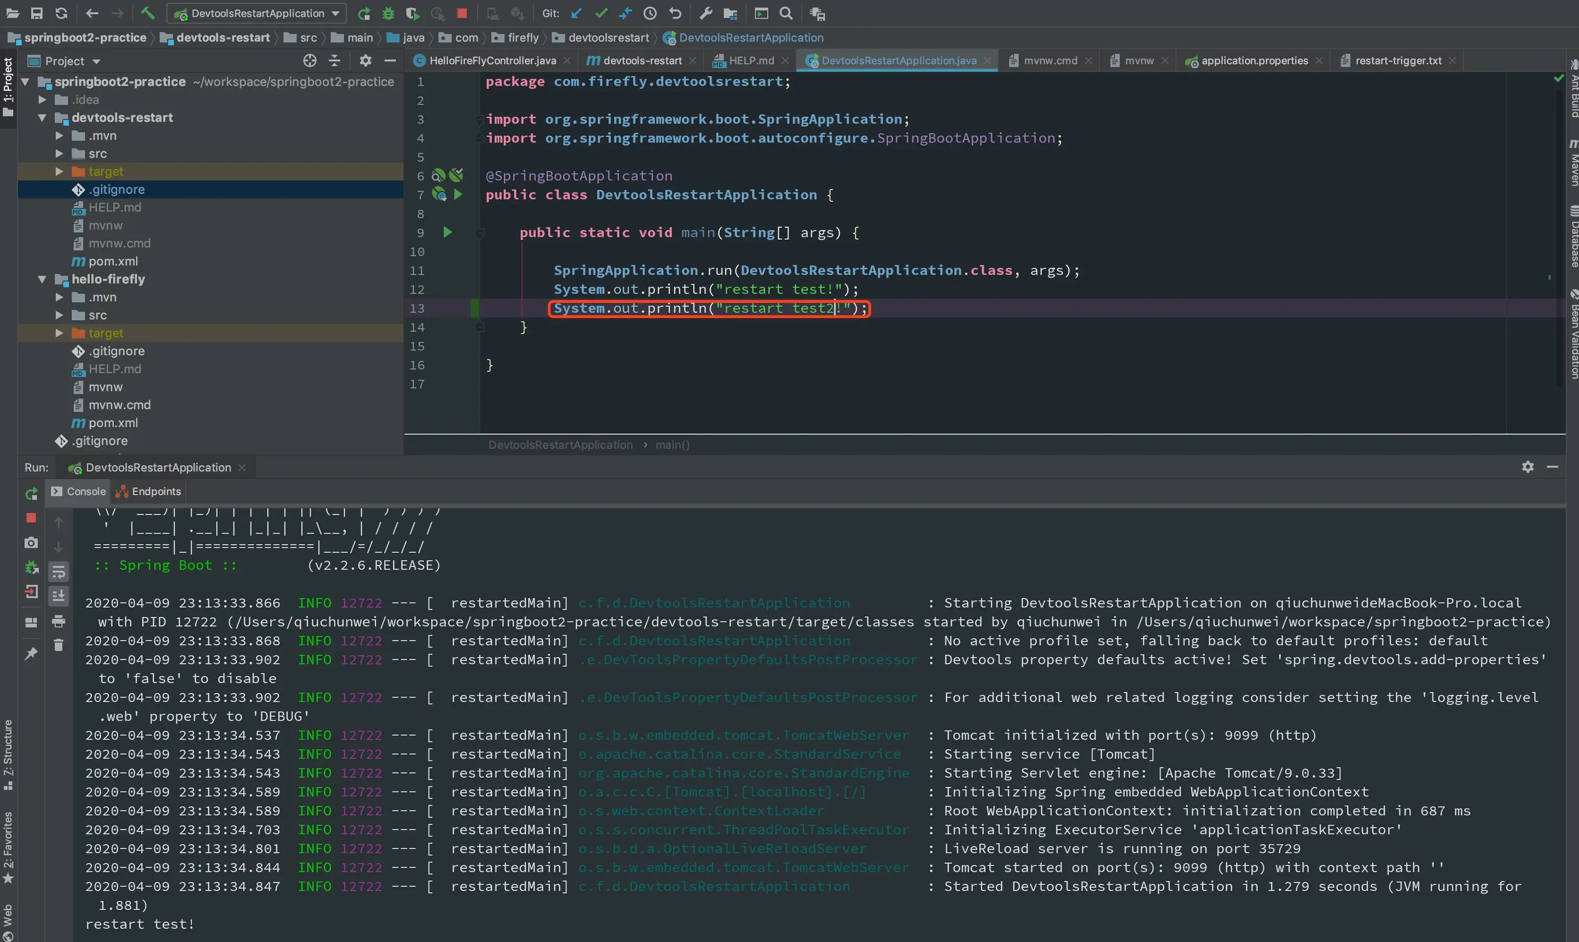
Task: Rerun application from Run panel sidebar
Action: pos(31,494)
